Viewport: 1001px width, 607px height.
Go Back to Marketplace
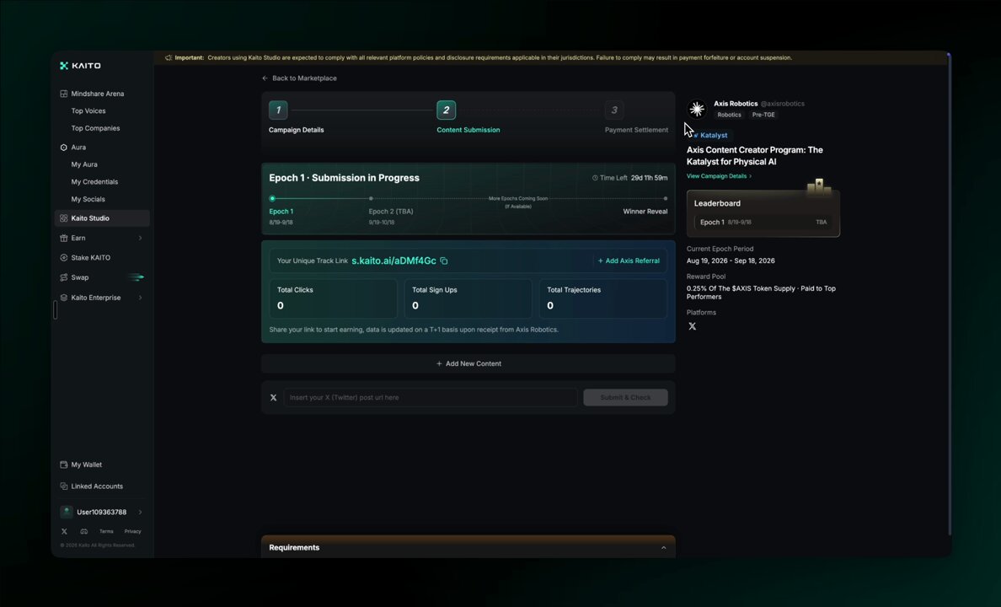(299, 78)
